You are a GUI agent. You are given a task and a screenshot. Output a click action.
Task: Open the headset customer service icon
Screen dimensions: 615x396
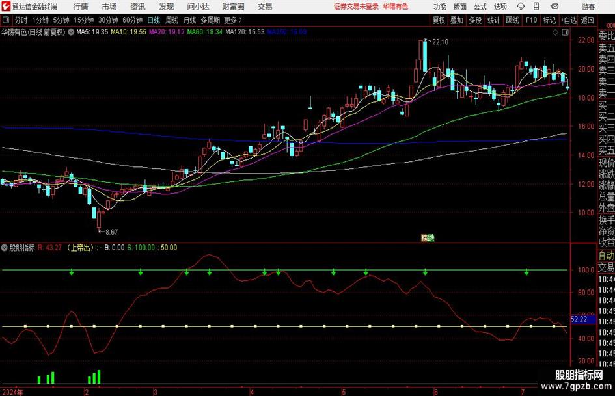coord(521,7)
